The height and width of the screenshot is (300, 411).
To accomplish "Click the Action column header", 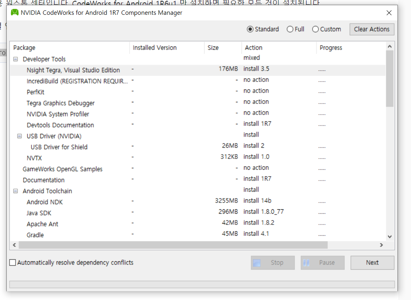I will pos(279,48).
